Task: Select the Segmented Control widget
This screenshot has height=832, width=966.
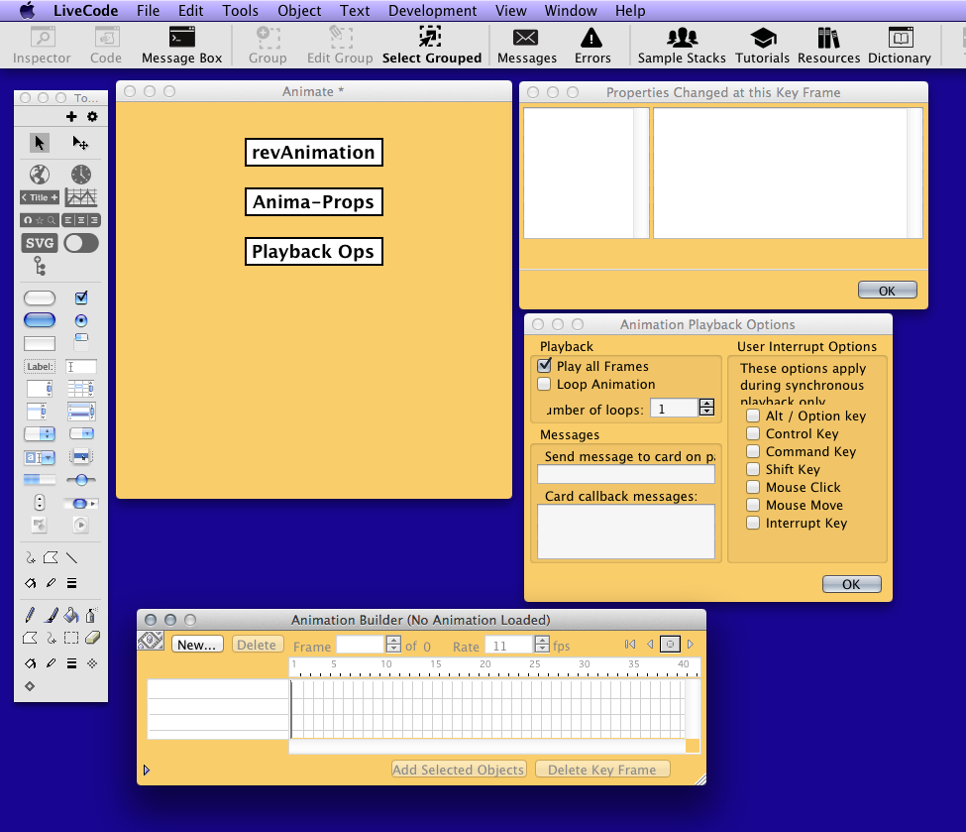Action: coord(80,220)
